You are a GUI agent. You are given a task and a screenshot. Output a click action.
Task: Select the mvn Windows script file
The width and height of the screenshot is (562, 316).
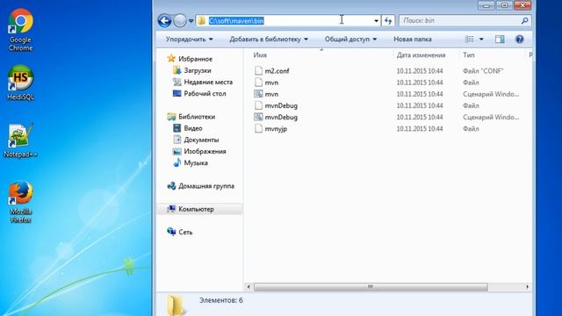pos(271,94)
